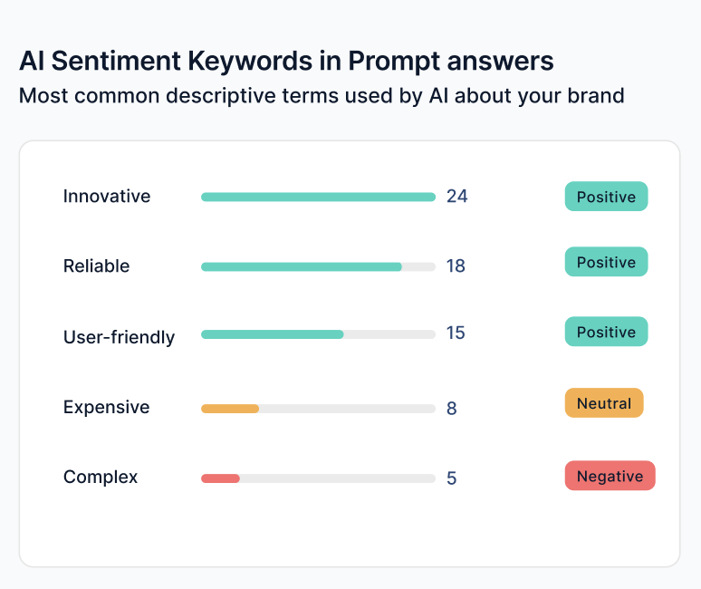
Task: Click the Innovative progress bar
Action: pyautogui.click(x=318, y=198)
